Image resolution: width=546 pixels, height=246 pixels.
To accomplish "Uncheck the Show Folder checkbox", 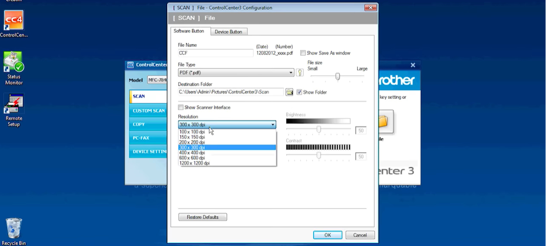I will point(299,92).
